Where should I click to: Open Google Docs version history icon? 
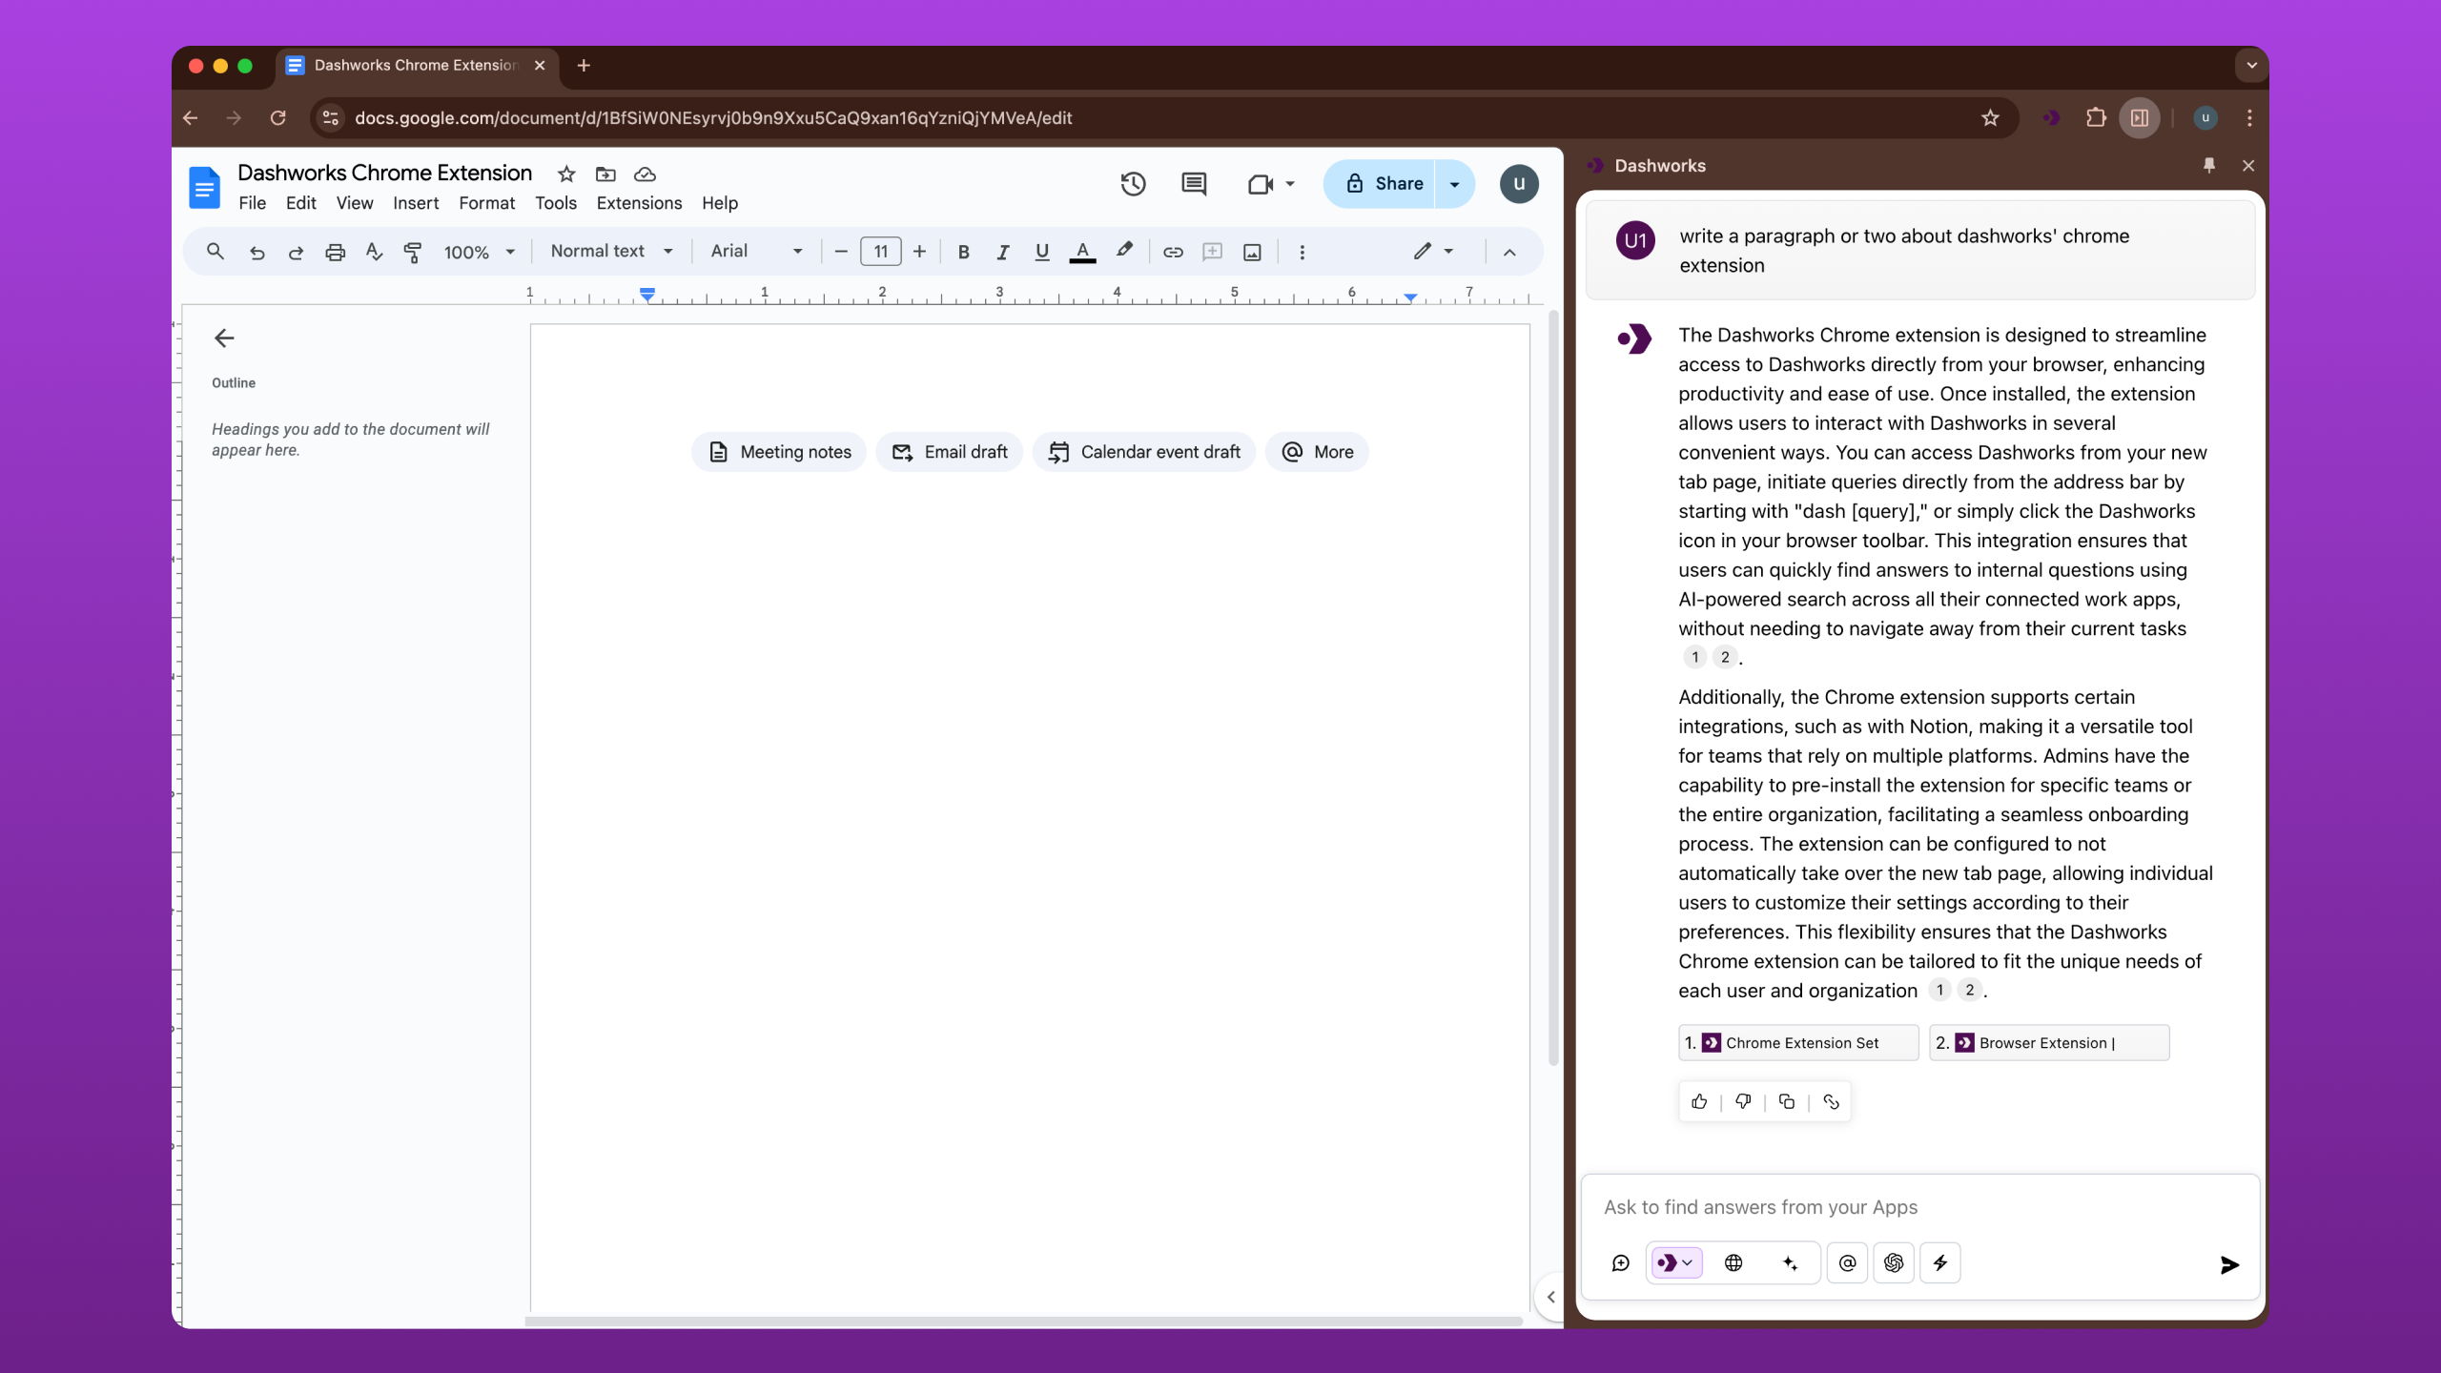1133,184
